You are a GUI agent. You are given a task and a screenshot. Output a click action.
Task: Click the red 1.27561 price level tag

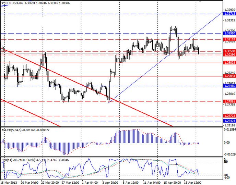[229, 101]
